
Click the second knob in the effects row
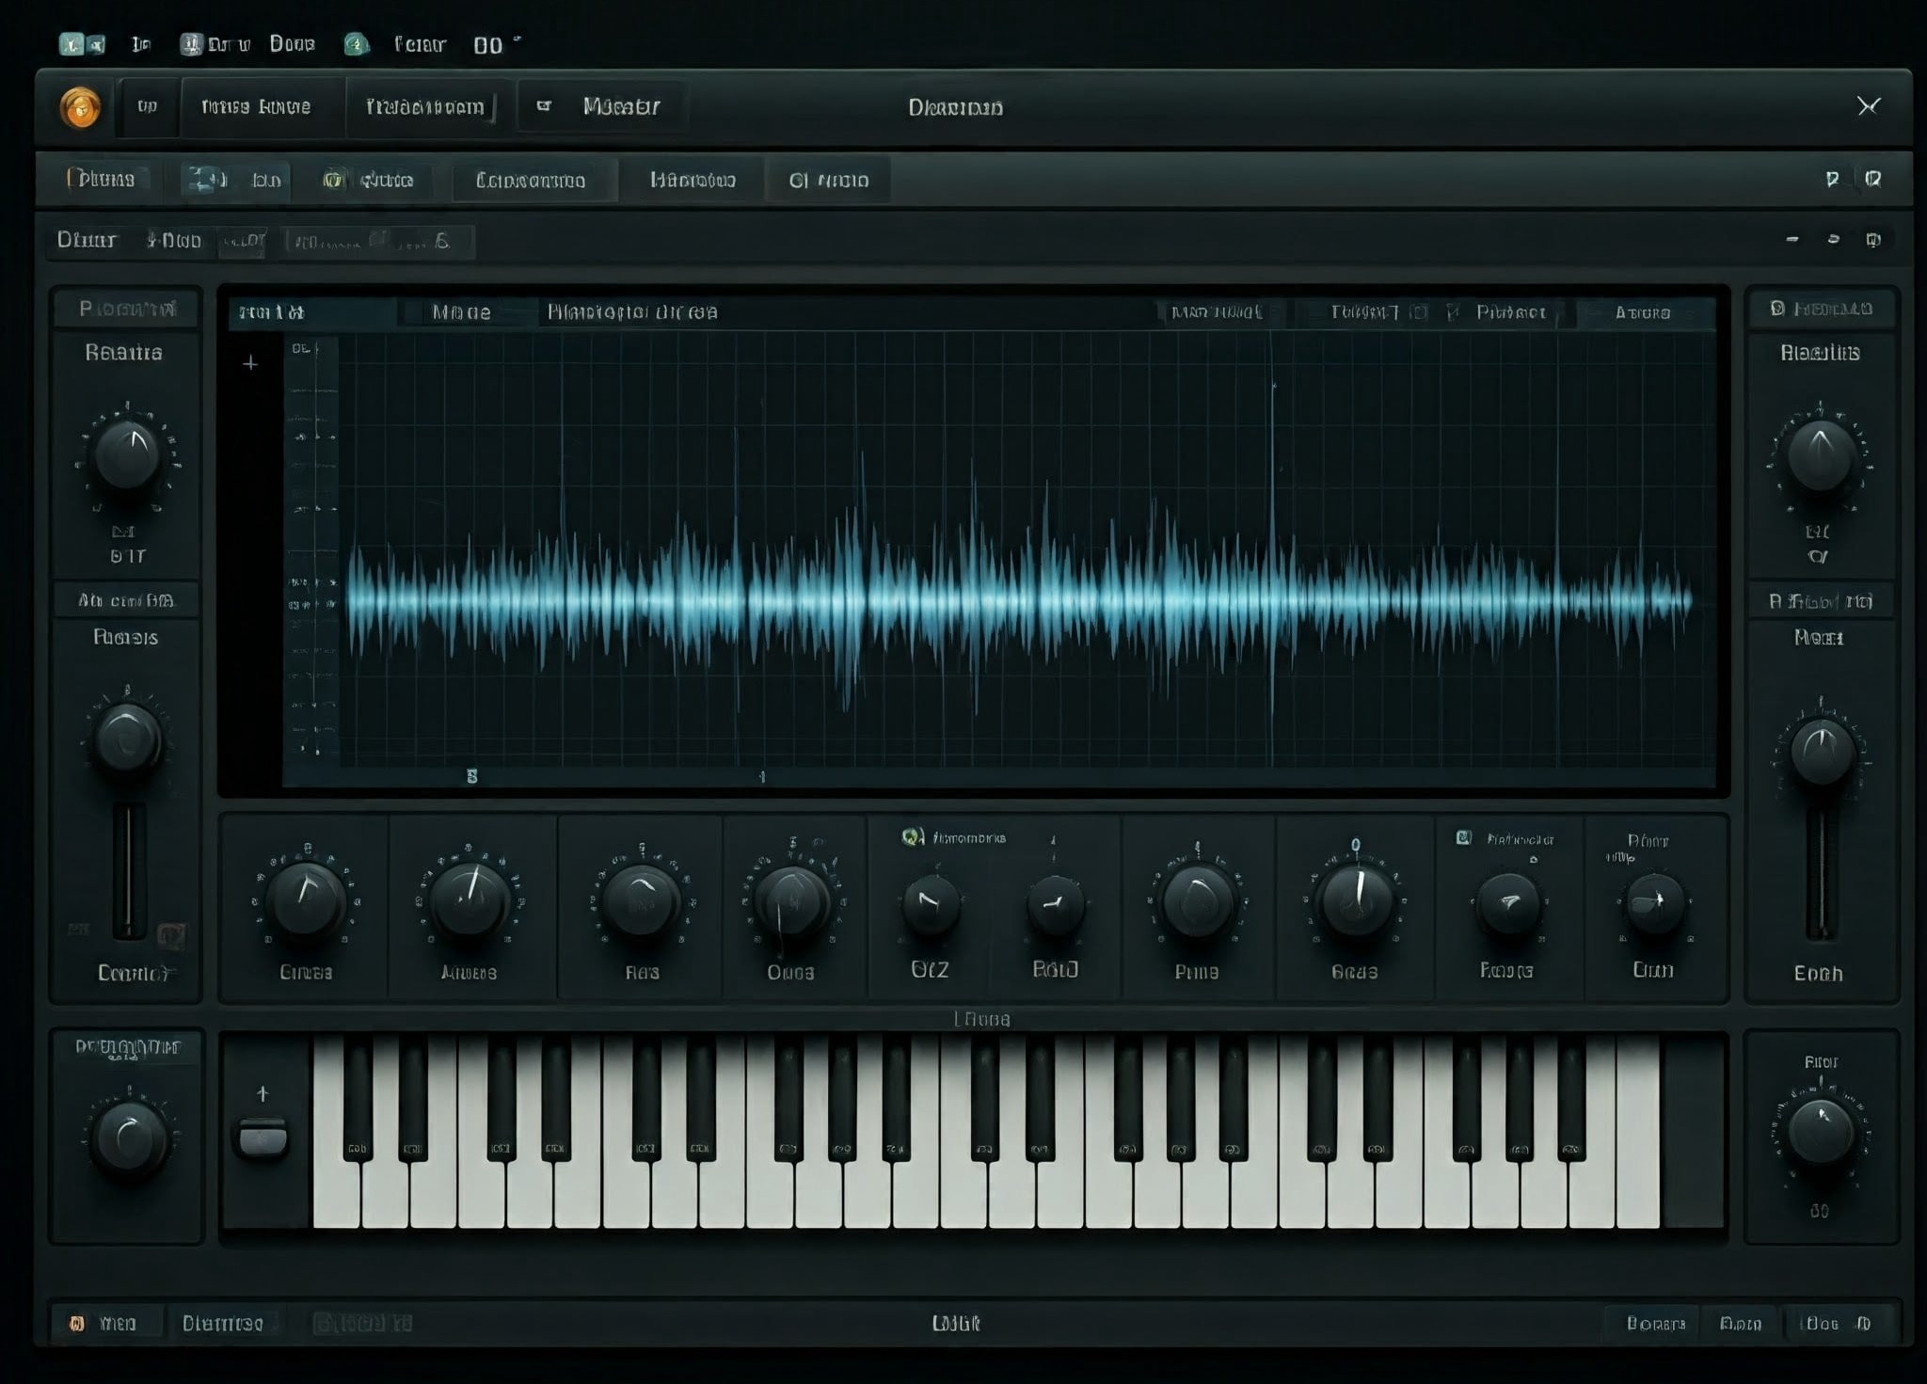pyautogui.click(x=469, y=900)
